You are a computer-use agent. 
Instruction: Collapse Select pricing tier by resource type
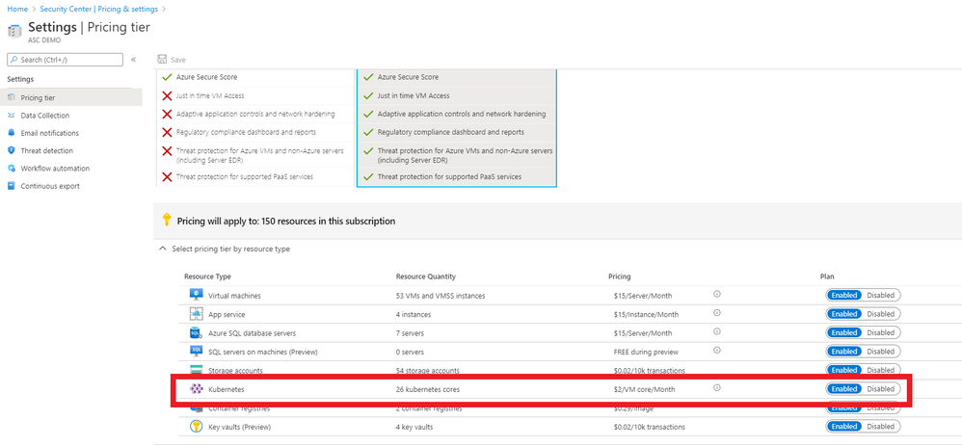coord(161,249)
